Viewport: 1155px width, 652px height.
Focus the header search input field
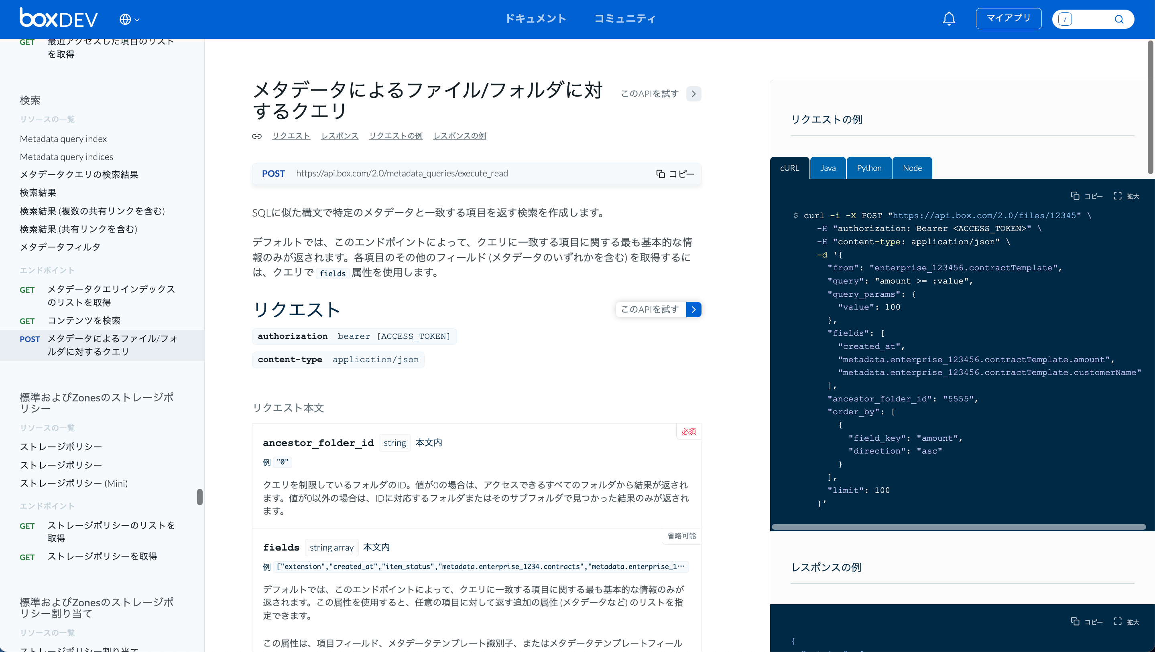tap(1092, 19)
